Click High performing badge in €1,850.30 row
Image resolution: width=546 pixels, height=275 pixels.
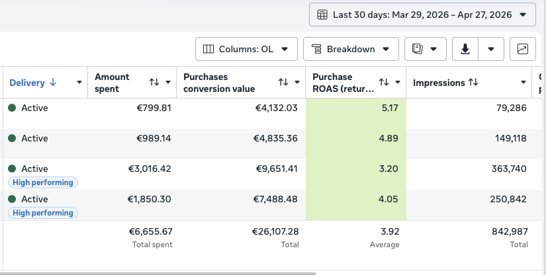pyautogui.click(x=43, y=213)
